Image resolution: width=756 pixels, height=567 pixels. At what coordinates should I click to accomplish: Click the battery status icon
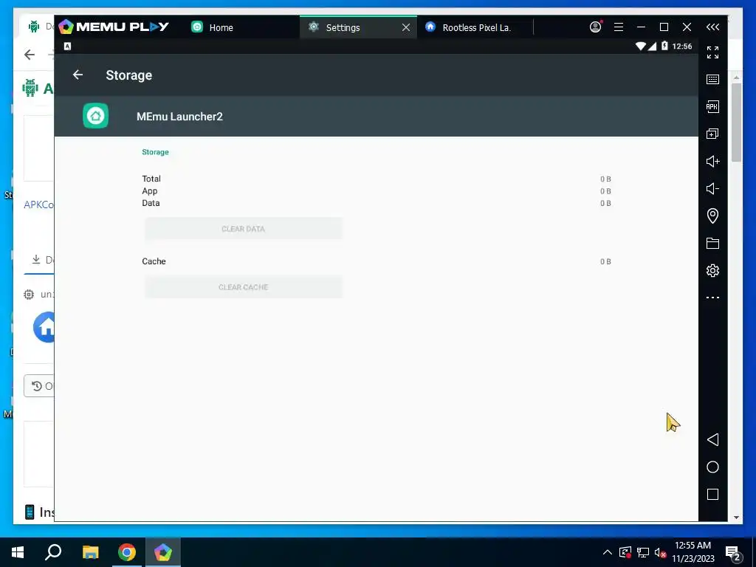tap(664, 46)
